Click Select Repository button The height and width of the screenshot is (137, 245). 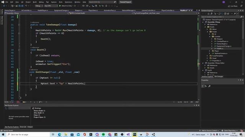[x=229, y=131]
